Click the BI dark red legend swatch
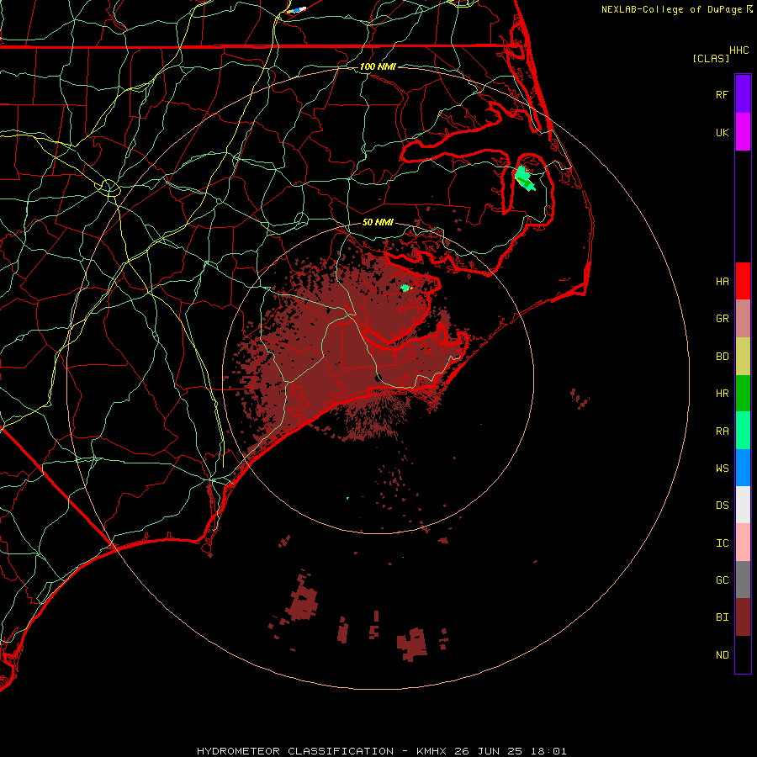757x757 pixels. pos(743,617)
